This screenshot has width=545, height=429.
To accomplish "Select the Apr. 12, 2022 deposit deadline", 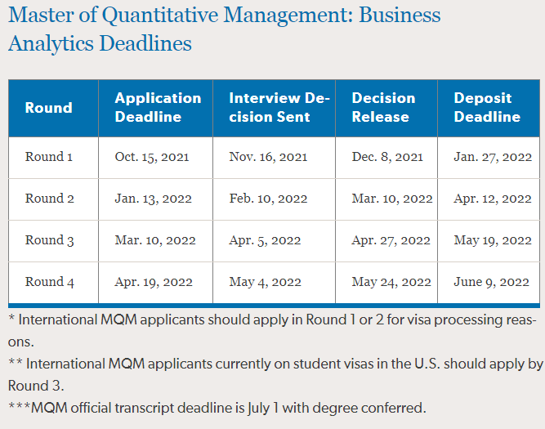I will 493,199.
